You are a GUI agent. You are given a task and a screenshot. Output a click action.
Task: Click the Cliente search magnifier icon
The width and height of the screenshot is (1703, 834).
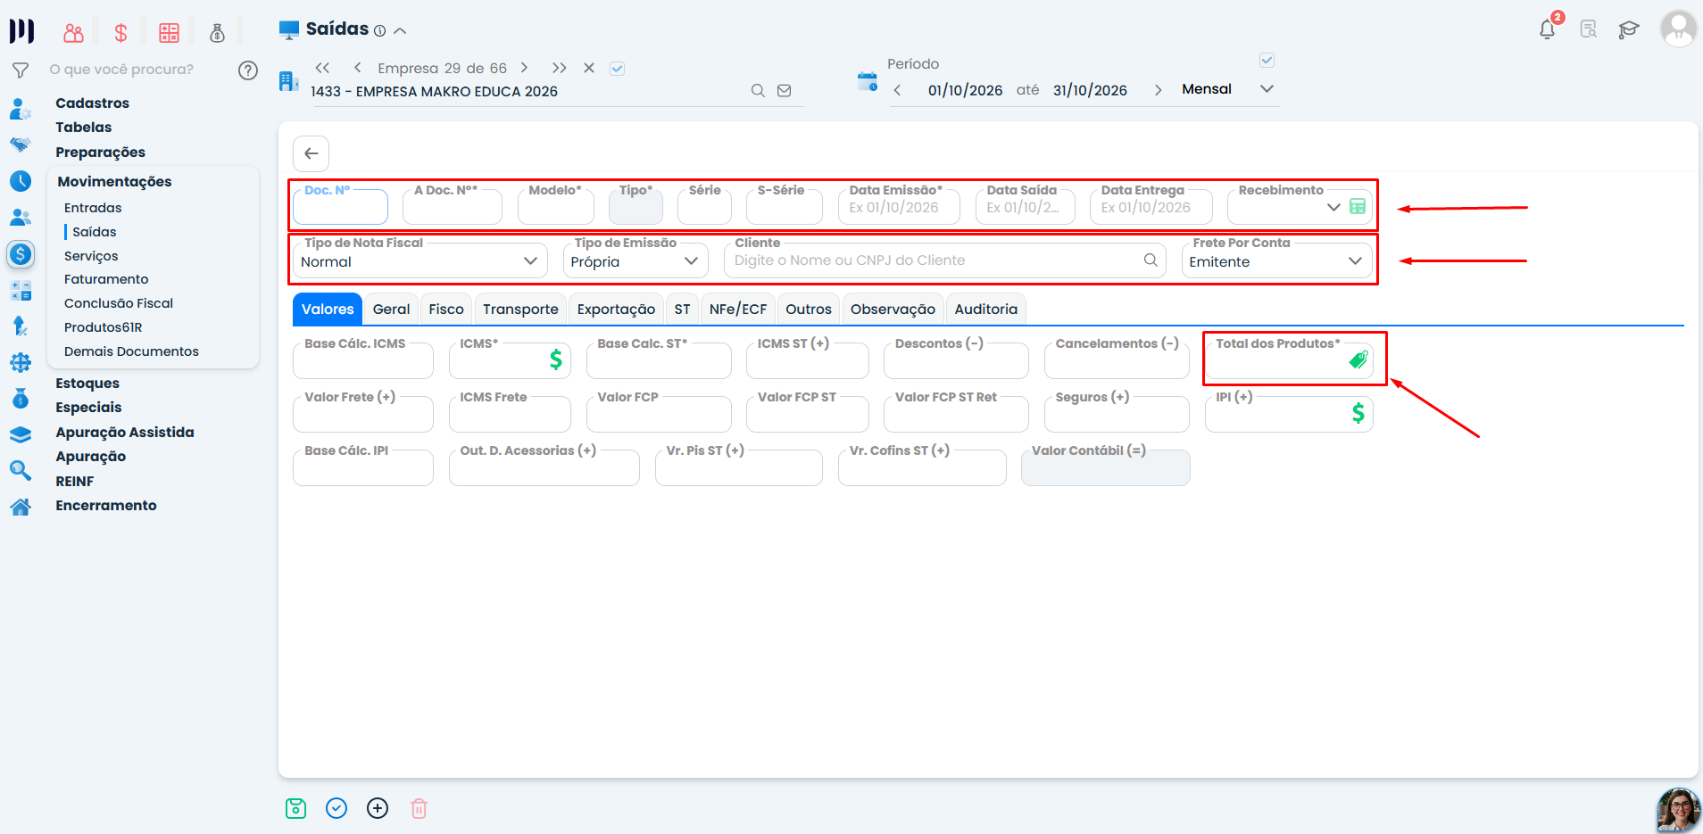[1151, 260]
